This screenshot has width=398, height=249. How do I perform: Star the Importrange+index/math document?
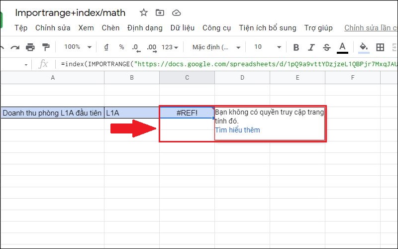[x=143, y=12]
